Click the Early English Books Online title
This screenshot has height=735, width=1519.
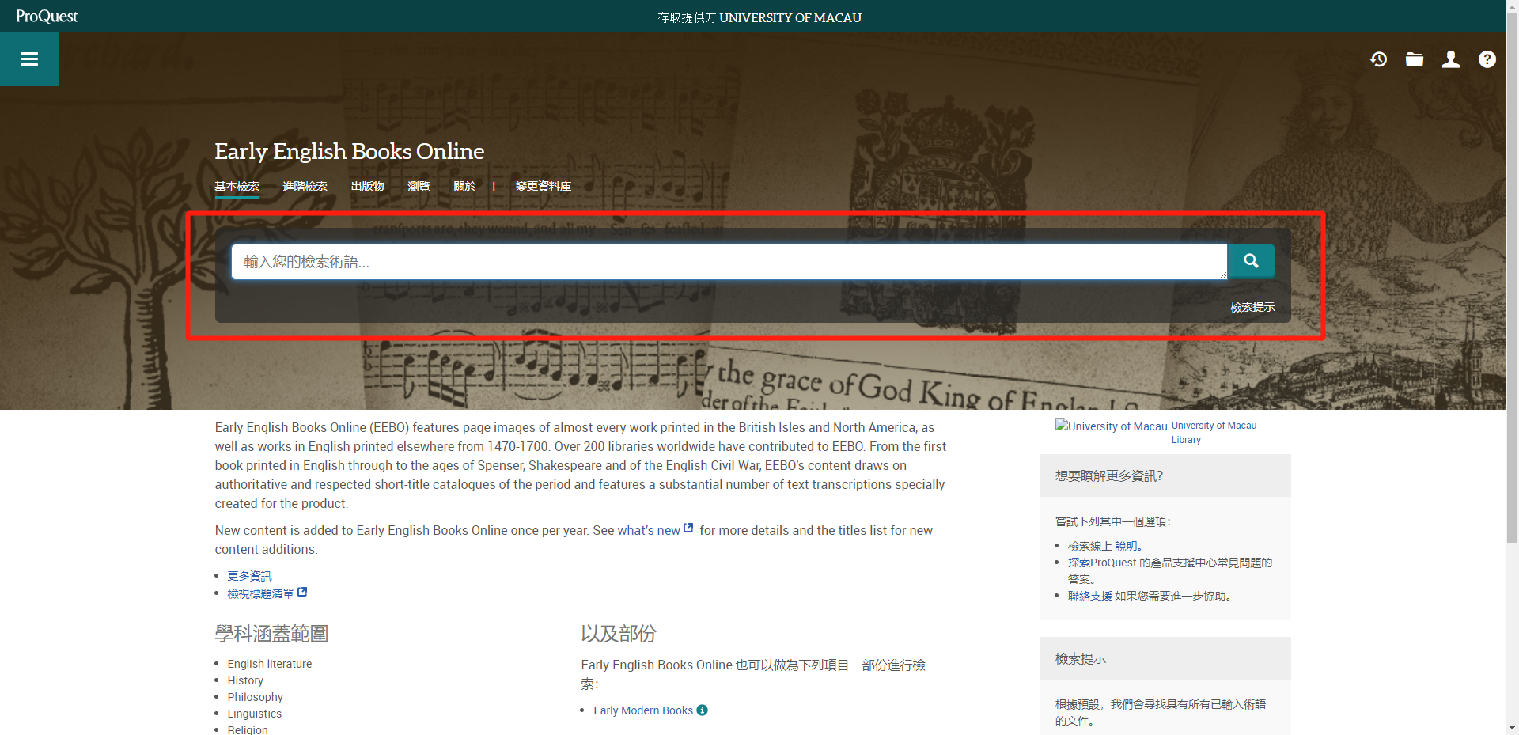click(350, 151)
